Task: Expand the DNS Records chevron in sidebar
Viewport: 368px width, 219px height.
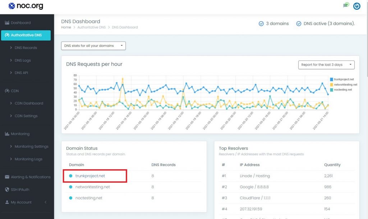Action: 11,48
